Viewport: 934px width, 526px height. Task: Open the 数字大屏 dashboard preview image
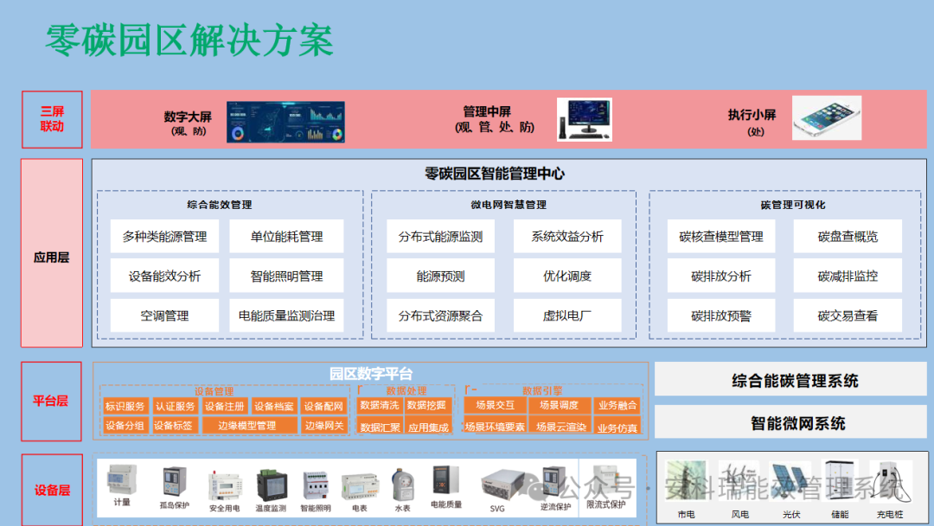[x=285, y=121]
